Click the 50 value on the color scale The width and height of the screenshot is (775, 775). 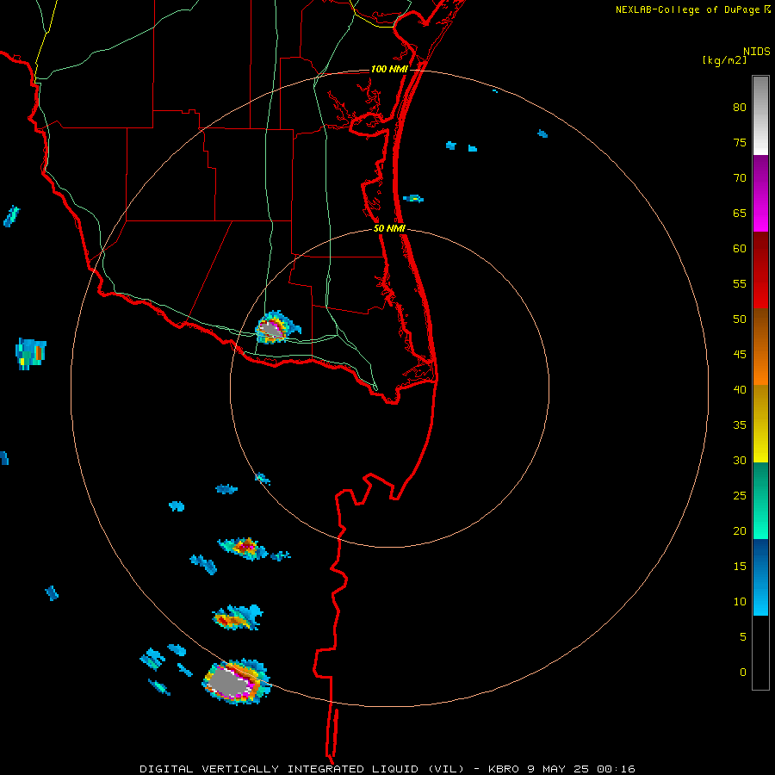coord(740,319)
